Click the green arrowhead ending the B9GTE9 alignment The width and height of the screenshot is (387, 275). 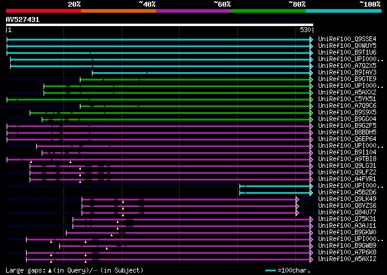pos(311,79)
